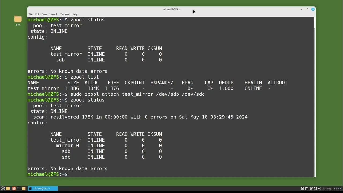Click the SIZE column header
This screenshot has width=343, height=193.
73,83
